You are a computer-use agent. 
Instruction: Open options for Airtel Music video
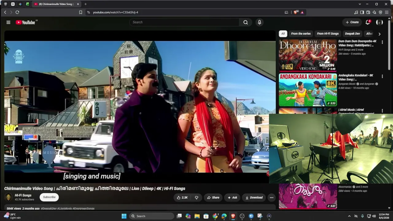[x=382, y=111]
